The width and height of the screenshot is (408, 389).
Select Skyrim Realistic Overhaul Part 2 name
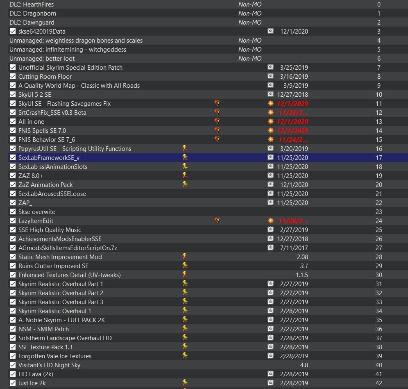61,293
